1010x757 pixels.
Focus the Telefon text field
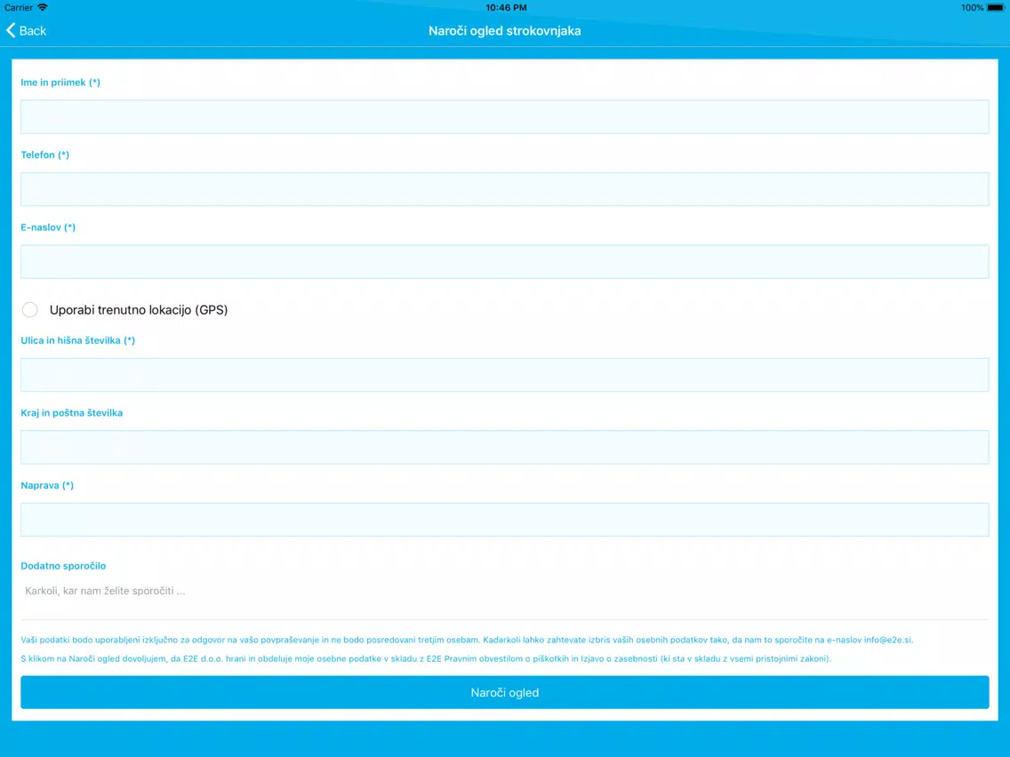[504, 189]
